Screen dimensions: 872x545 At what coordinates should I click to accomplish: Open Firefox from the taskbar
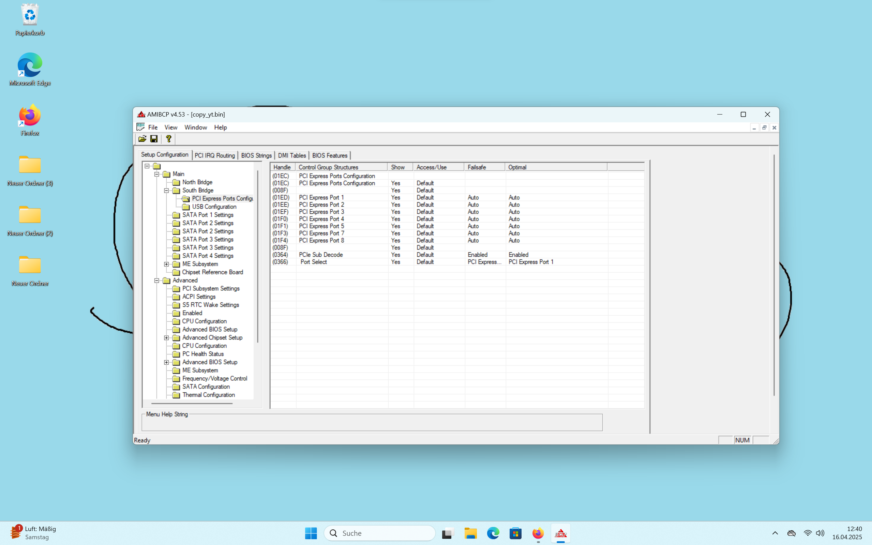[538, 533]
